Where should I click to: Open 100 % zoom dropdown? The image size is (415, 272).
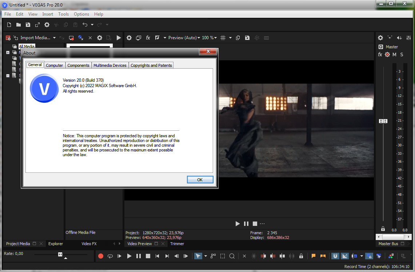click(210, 38)
